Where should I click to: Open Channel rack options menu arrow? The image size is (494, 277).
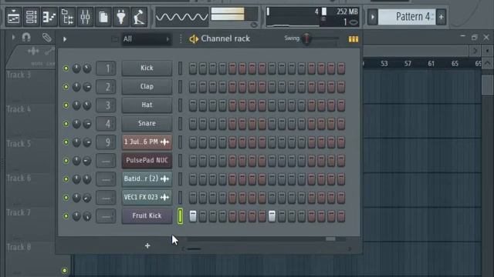click(x=65, y=39)
